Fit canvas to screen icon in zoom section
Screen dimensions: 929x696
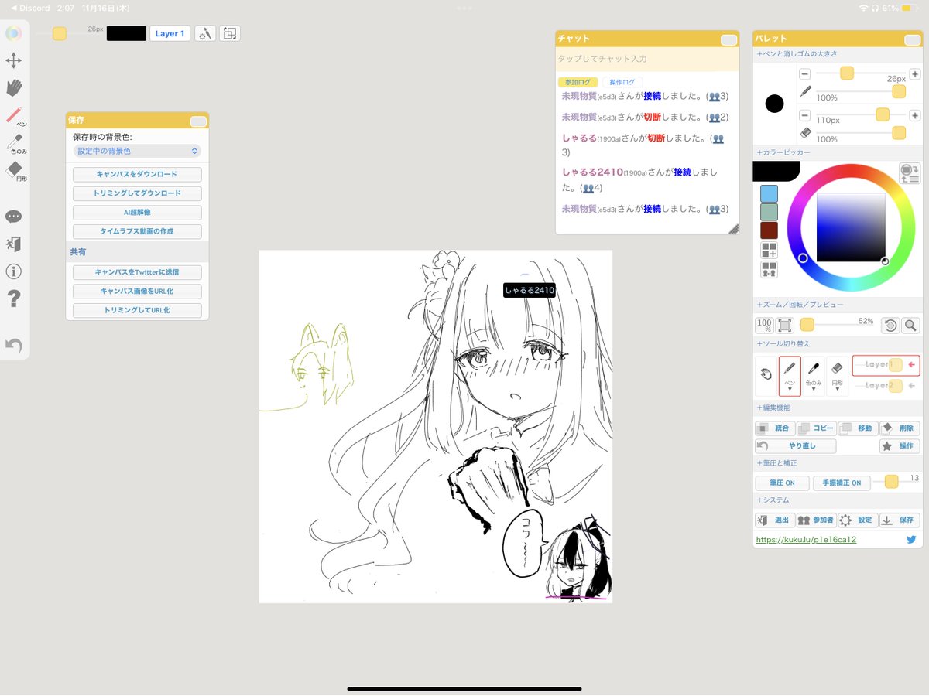[784, 326]
